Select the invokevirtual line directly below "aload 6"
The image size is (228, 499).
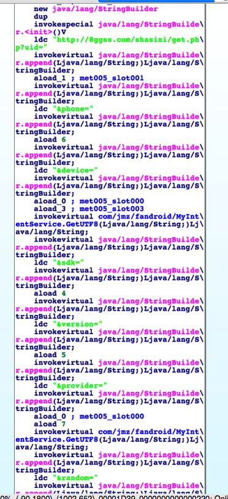click(x=119, y=147)
